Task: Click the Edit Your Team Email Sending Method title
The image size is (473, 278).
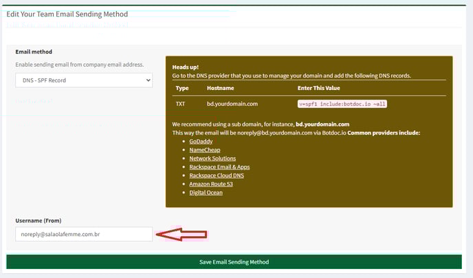Action: (x=67, y=14)
